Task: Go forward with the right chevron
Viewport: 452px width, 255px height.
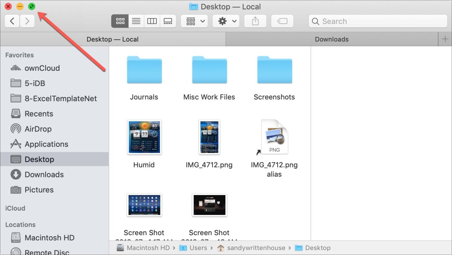Action: [x=27, y=21]
